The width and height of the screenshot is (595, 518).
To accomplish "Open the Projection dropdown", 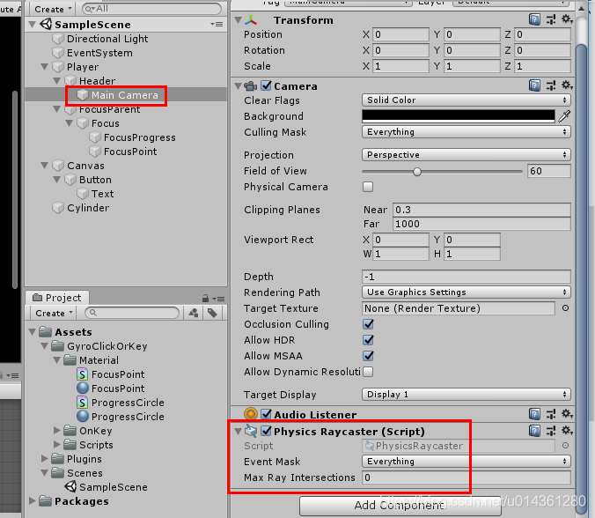I will [466, 154].
